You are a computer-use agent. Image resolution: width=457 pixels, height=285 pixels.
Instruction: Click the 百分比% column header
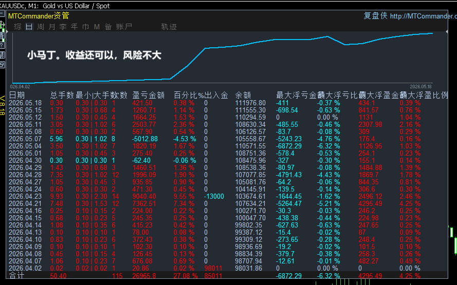pos(189,95)
